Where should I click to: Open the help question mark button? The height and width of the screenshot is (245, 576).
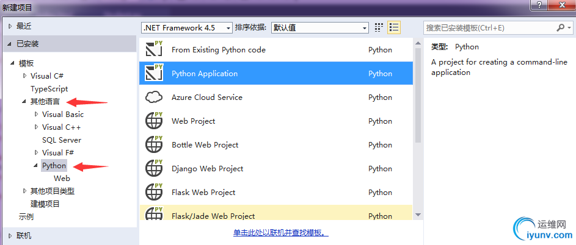pos(539,5)
